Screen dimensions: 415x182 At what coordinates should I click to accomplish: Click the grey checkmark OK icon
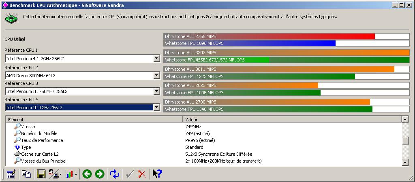[x=130, y=174]
